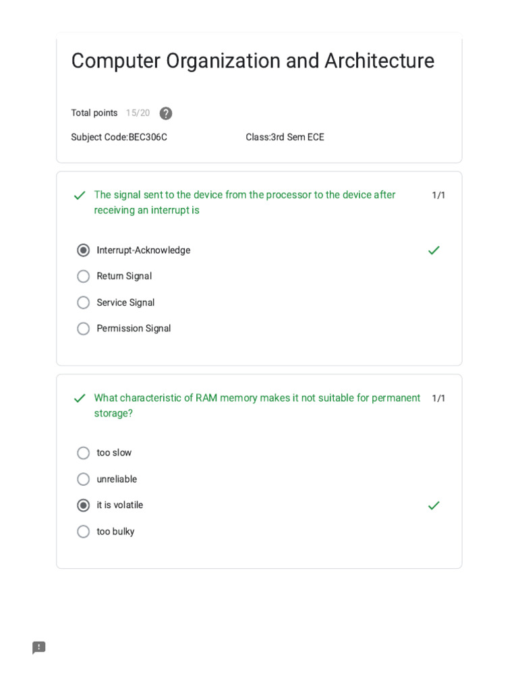Click the 1/1 score on the interrupt question
518x691 pixels.
click(x=438, y=196)
